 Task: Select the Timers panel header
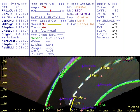coord(14,4)
